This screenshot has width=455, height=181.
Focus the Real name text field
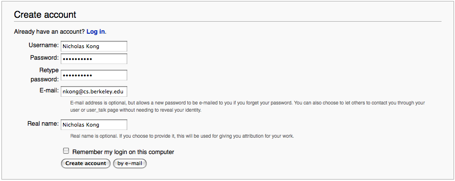(x=94, y=125)
